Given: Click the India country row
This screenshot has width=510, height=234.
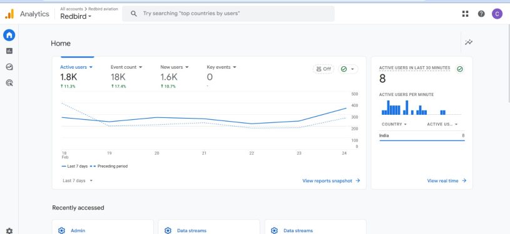Looking at the screenshot, I should tap(422, 136).
